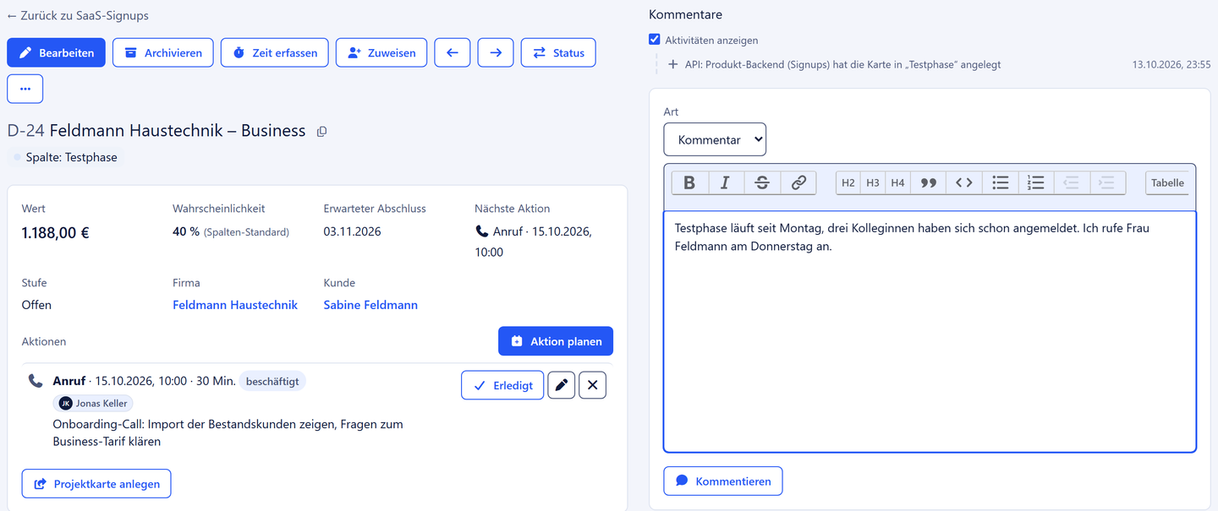Click the value 1.188,00 €
This screenshot has height=511, width=1218.
point(56,232)
